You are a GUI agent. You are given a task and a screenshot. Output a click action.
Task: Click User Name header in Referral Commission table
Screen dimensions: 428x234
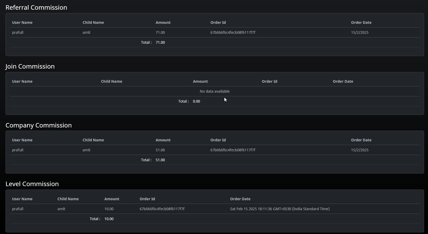[22, 23]
